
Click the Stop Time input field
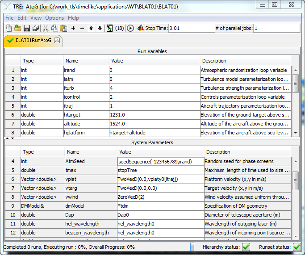tap(192, 28)
